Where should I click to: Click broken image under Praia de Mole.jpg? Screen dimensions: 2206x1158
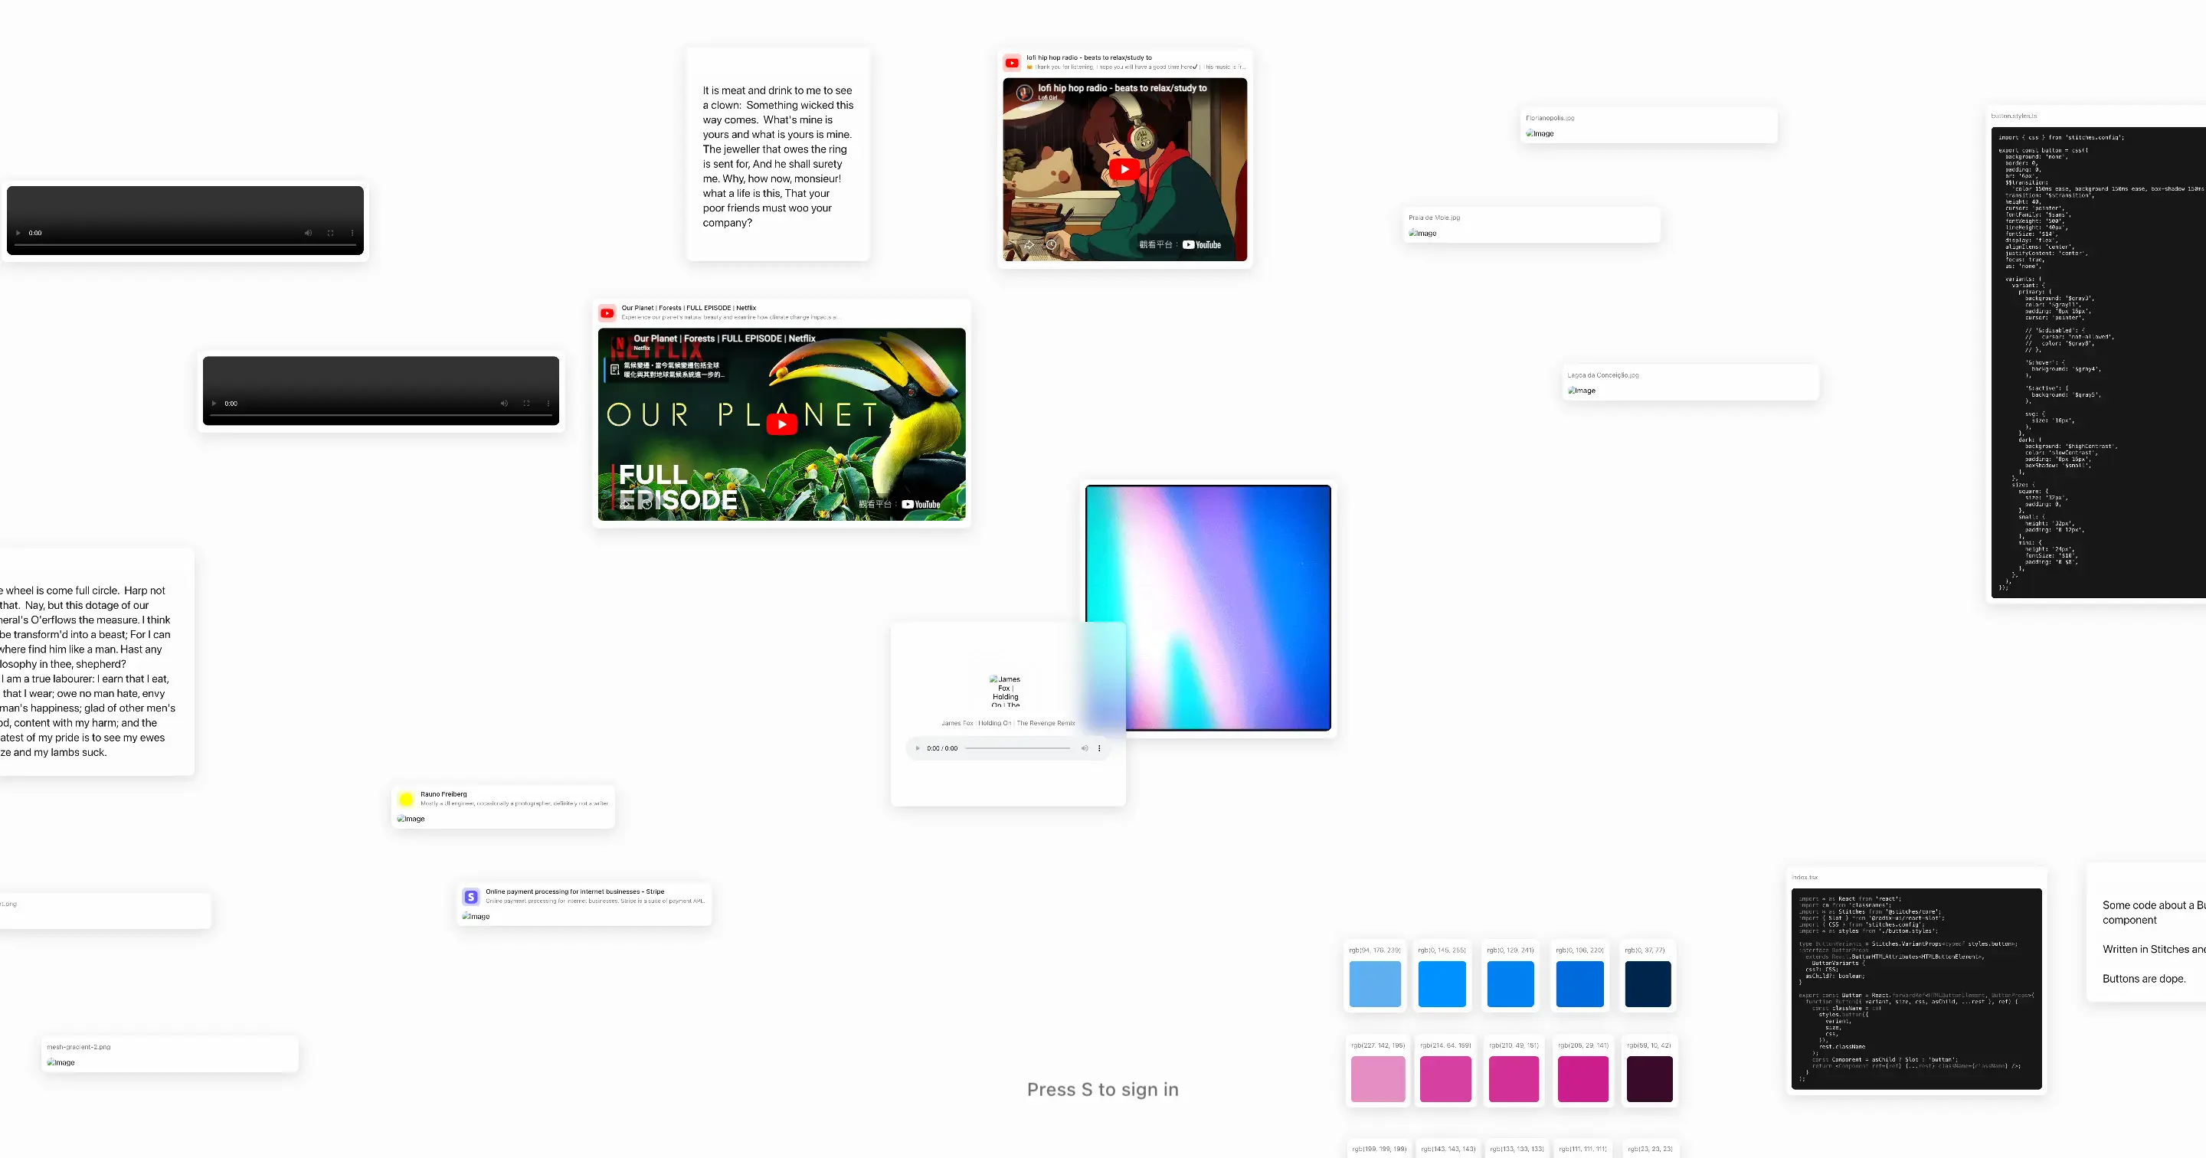point(1422,233)
